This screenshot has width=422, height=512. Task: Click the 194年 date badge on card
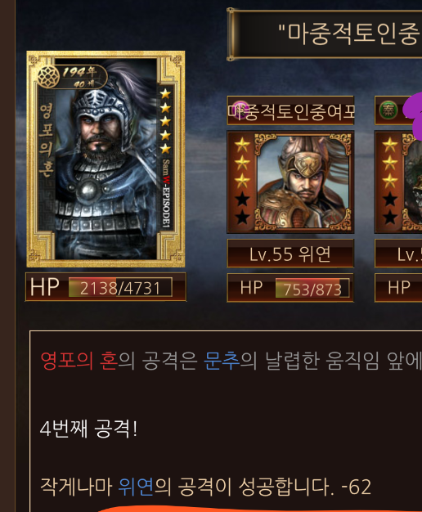(79, 72)
